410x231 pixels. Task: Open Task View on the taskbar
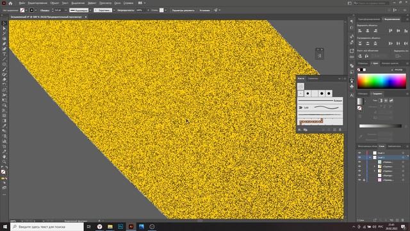[x=89, y=227]
